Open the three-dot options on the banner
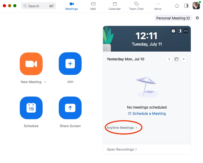The width and height of the screenshot is (203, 163). [186, 31]
